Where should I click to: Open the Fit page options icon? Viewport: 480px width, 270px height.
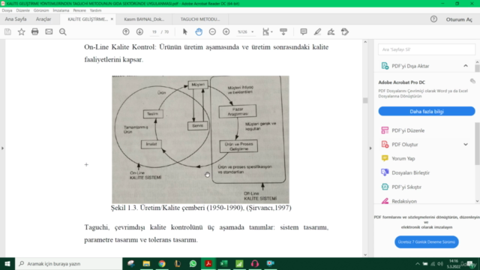(x=267, y=31)
